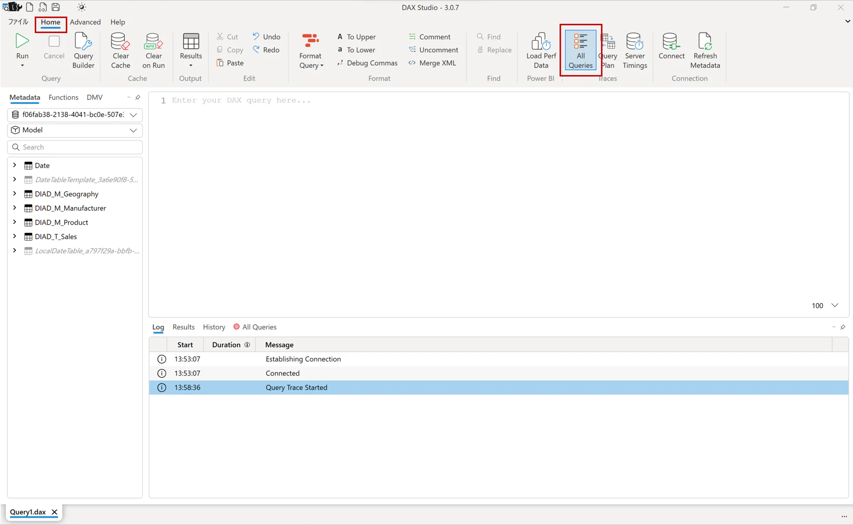
Task: Close the Query1.dax tab
Action: click(x=54, y=512)
